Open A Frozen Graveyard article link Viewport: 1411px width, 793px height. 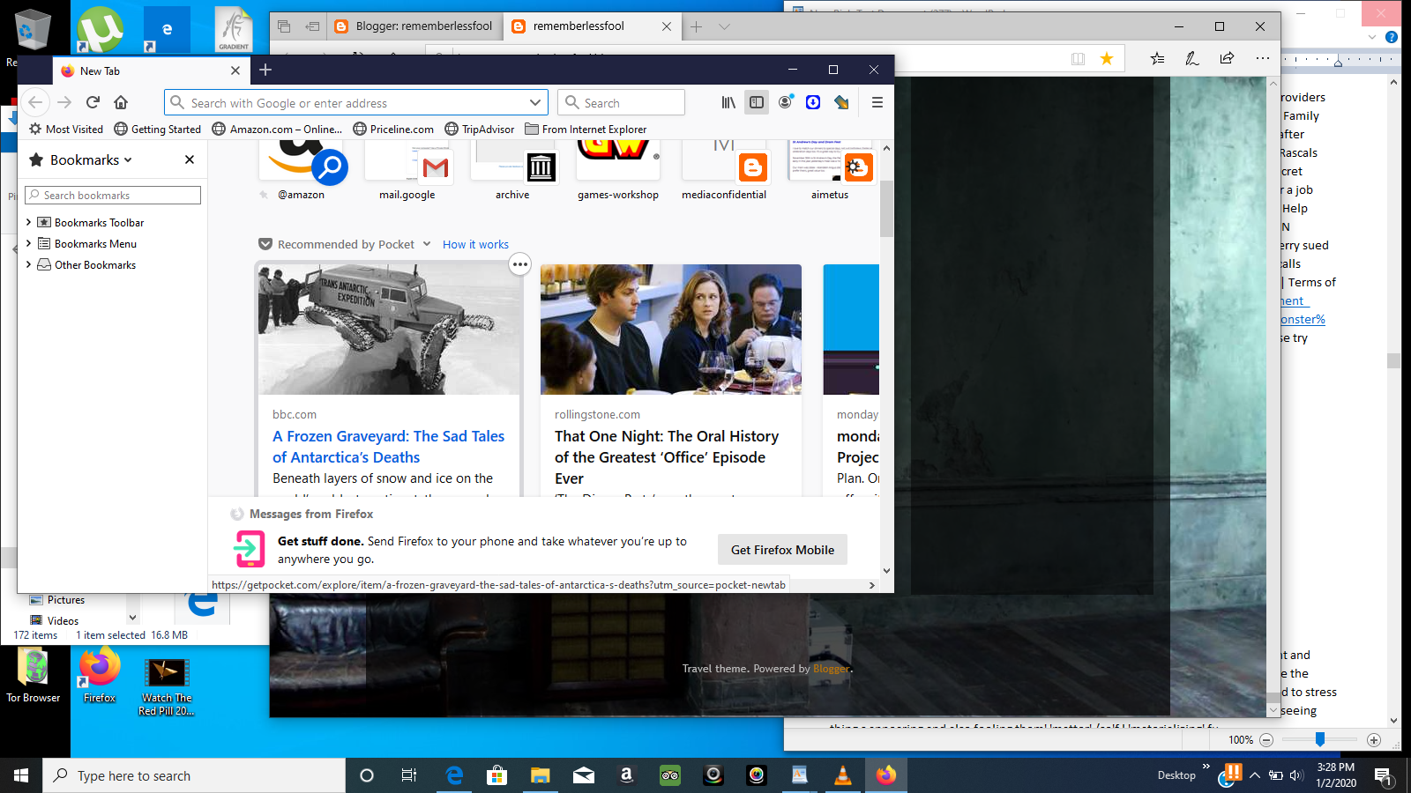pyautogui.click(x=388, y=447)
